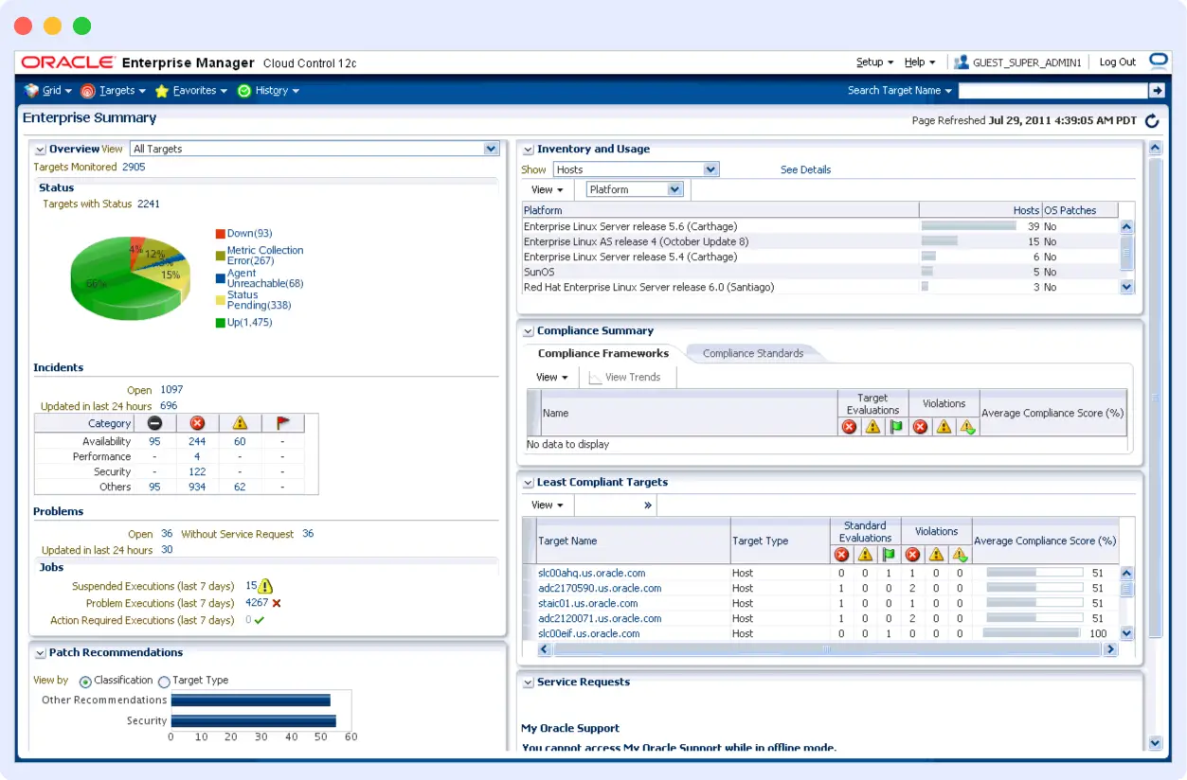Image resolution: width=1187 pixels, height=780 pixels.
Task: Open the slc00ahq.us.oracle.com host link
Action: [x=590, y=573]
